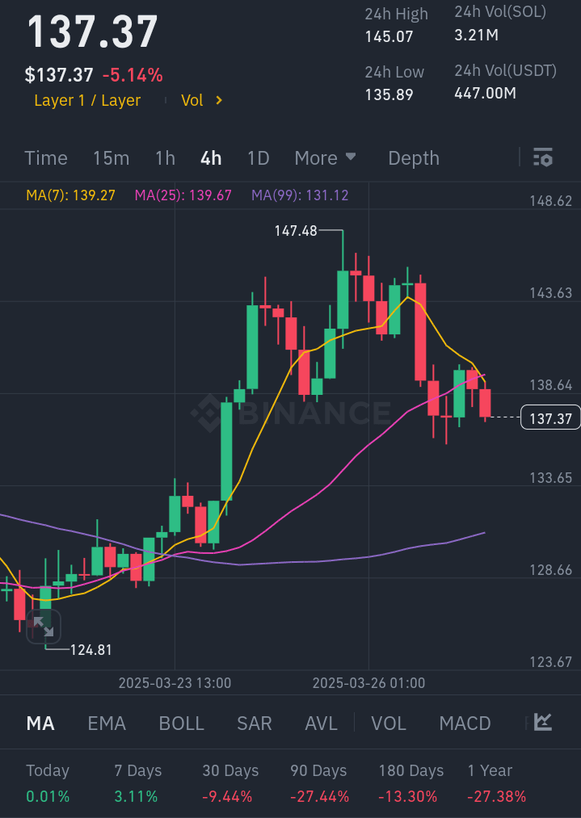Viewport: 581px width, 818px height.
Task: Turn on BOLL bands indicator
Action: click(x=182, y=723)
